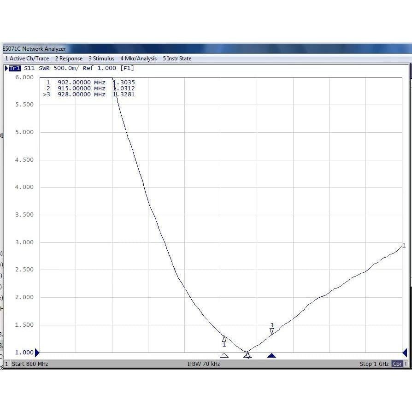The height and width of the screenshot is (412, 412).
Task: Open the 2 Response menu
Action: tap(69, 59)
